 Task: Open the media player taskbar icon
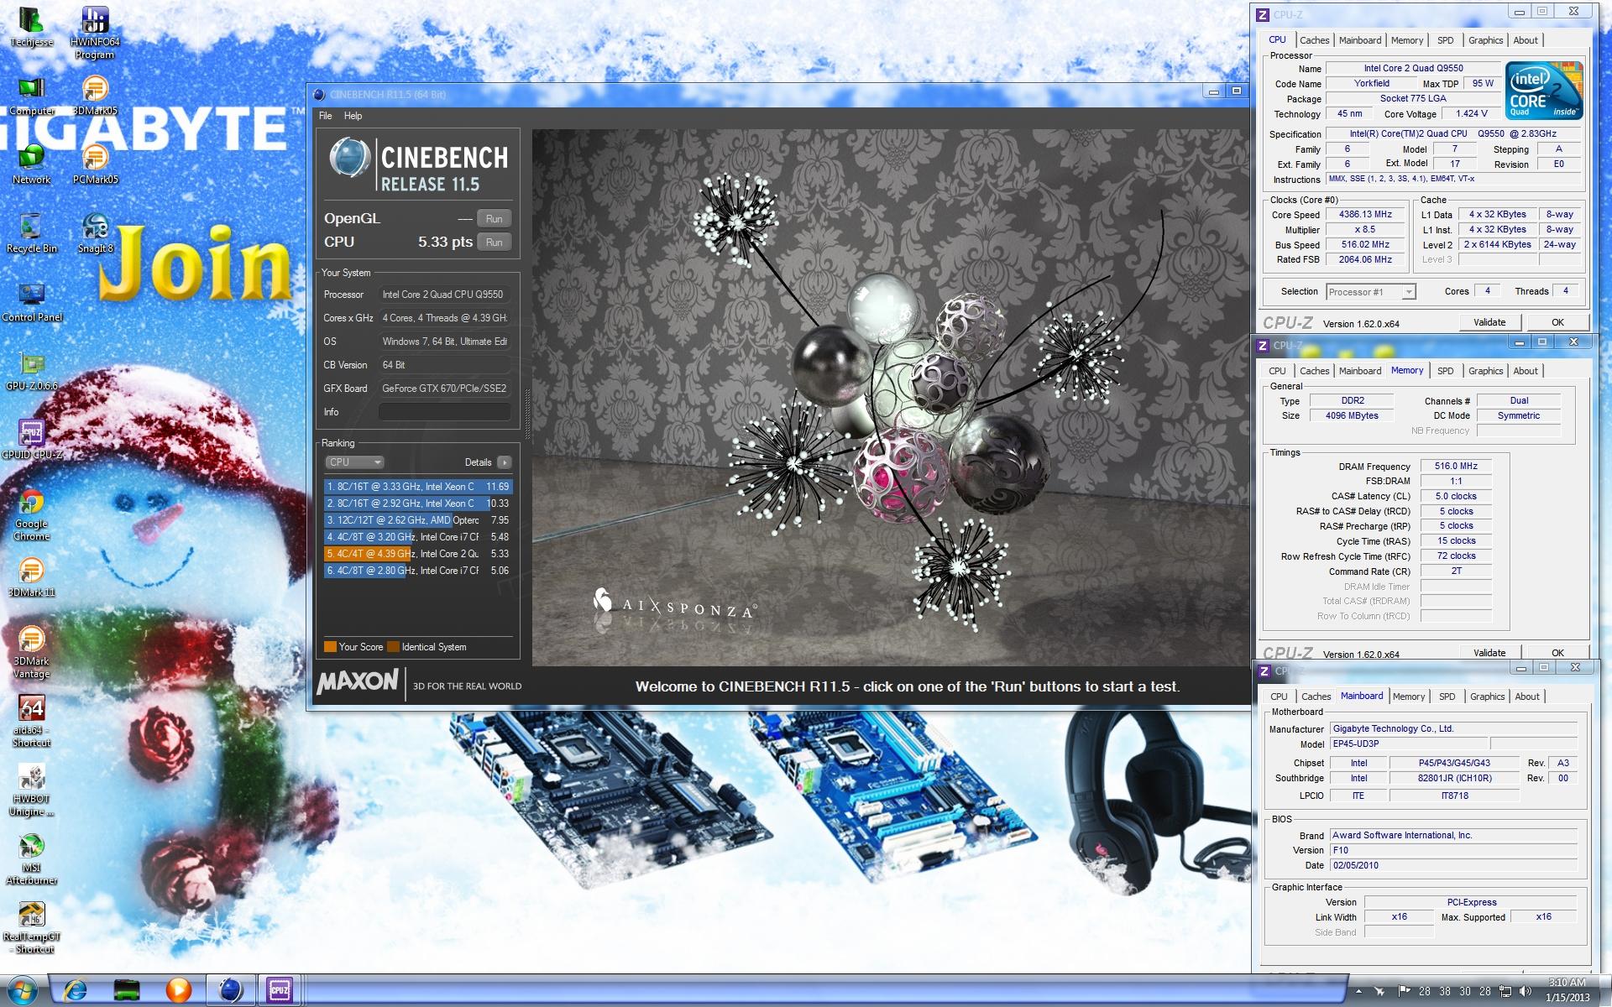tap(178, 990)
